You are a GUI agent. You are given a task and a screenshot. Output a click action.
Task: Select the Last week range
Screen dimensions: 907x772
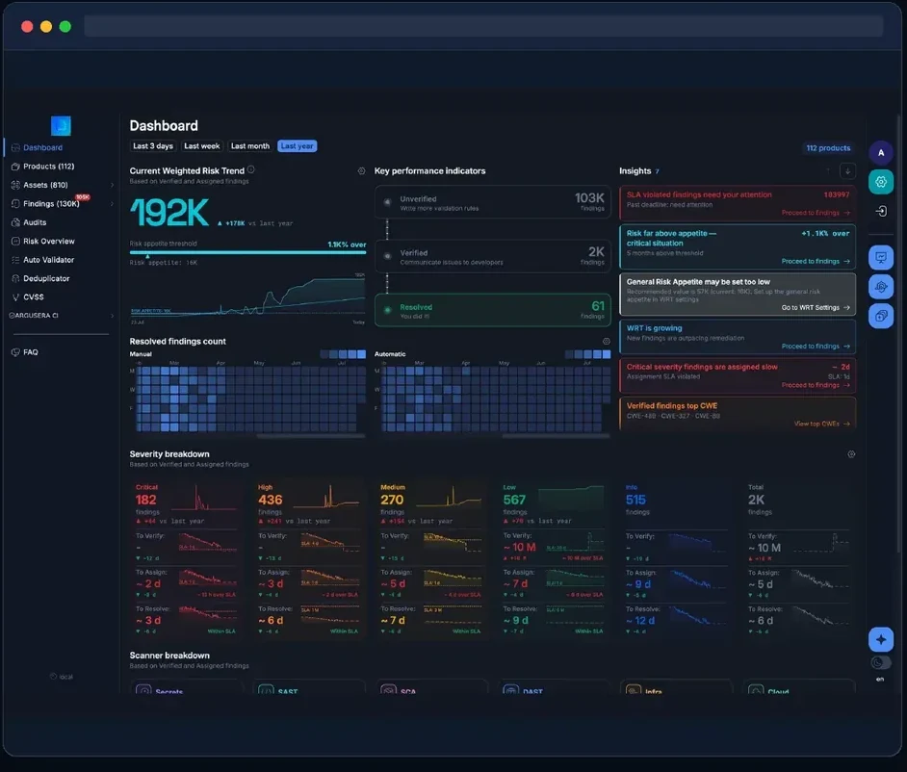[201, 146]
